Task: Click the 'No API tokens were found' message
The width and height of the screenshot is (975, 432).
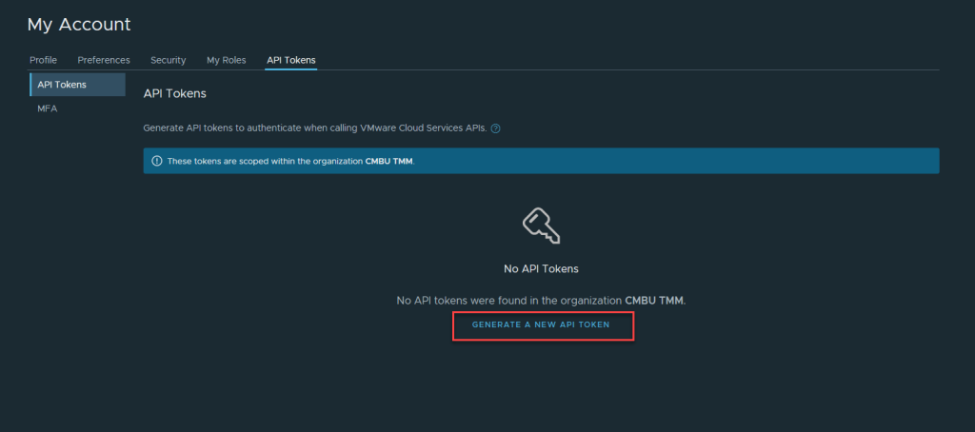Action: tap(509, 300)
